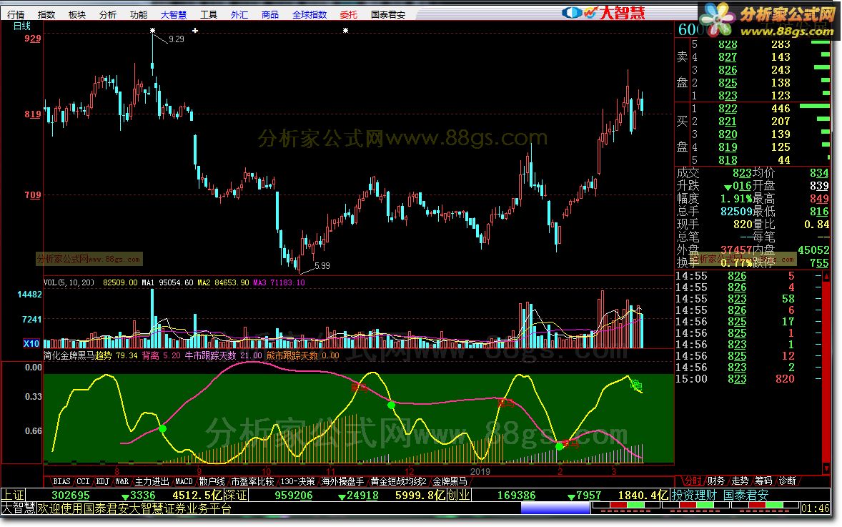Switch indicator to 主力进出 tab
Viewport: 842px width, 527px height.
pyautogui.click(x=152, y=481)
